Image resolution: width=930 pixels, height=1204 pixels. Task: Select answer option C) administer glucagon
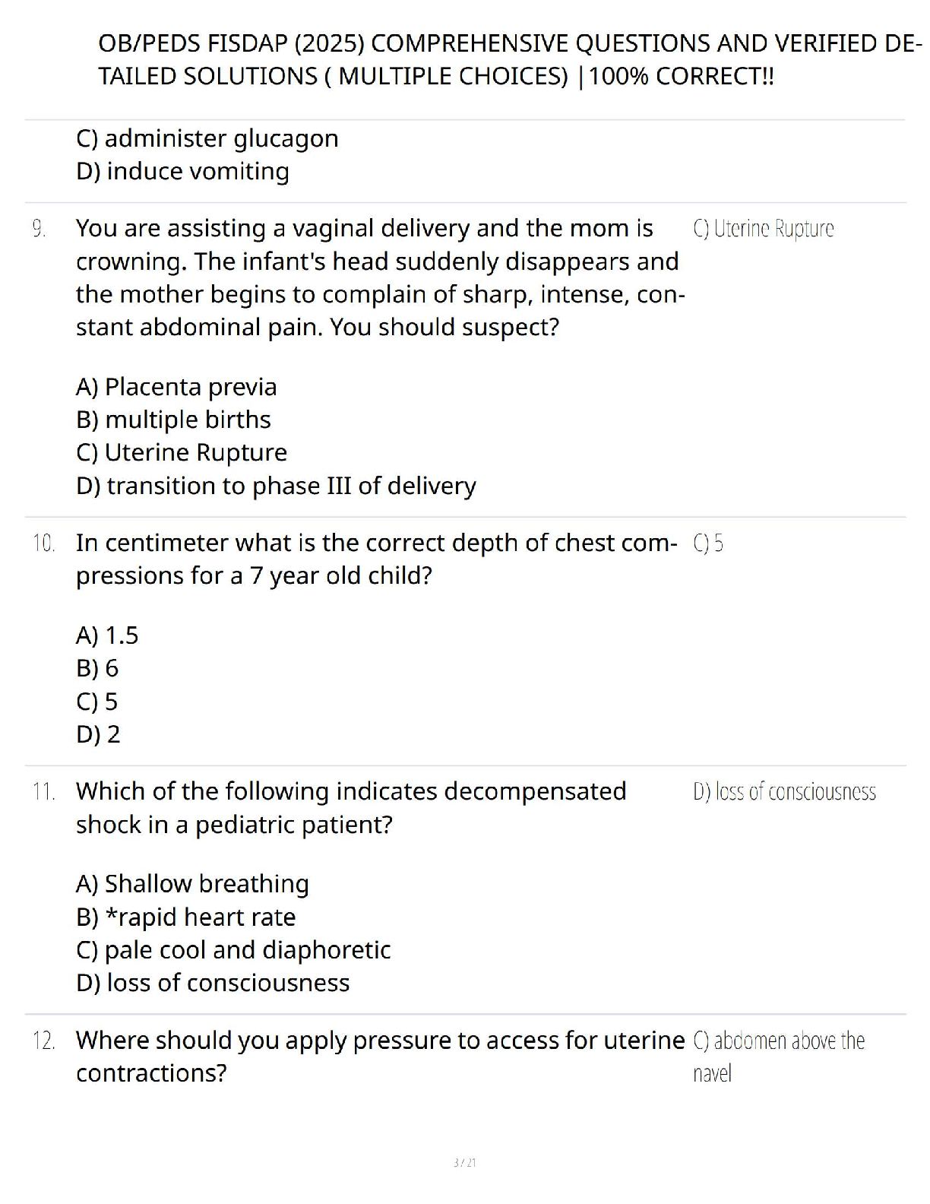coord(207,138)
